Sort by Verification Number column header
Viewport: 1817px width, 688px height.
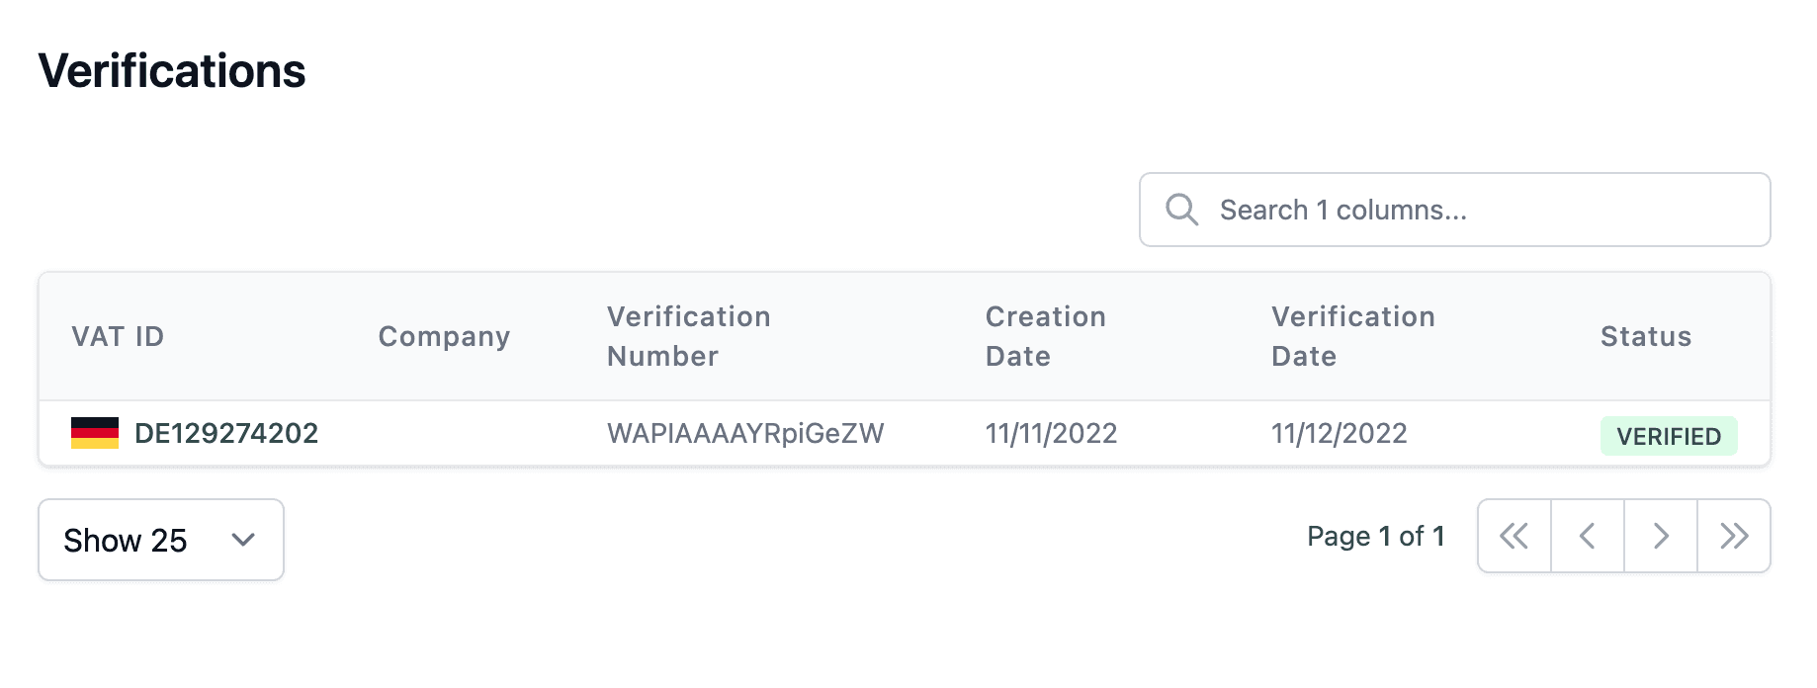(688, 336)
